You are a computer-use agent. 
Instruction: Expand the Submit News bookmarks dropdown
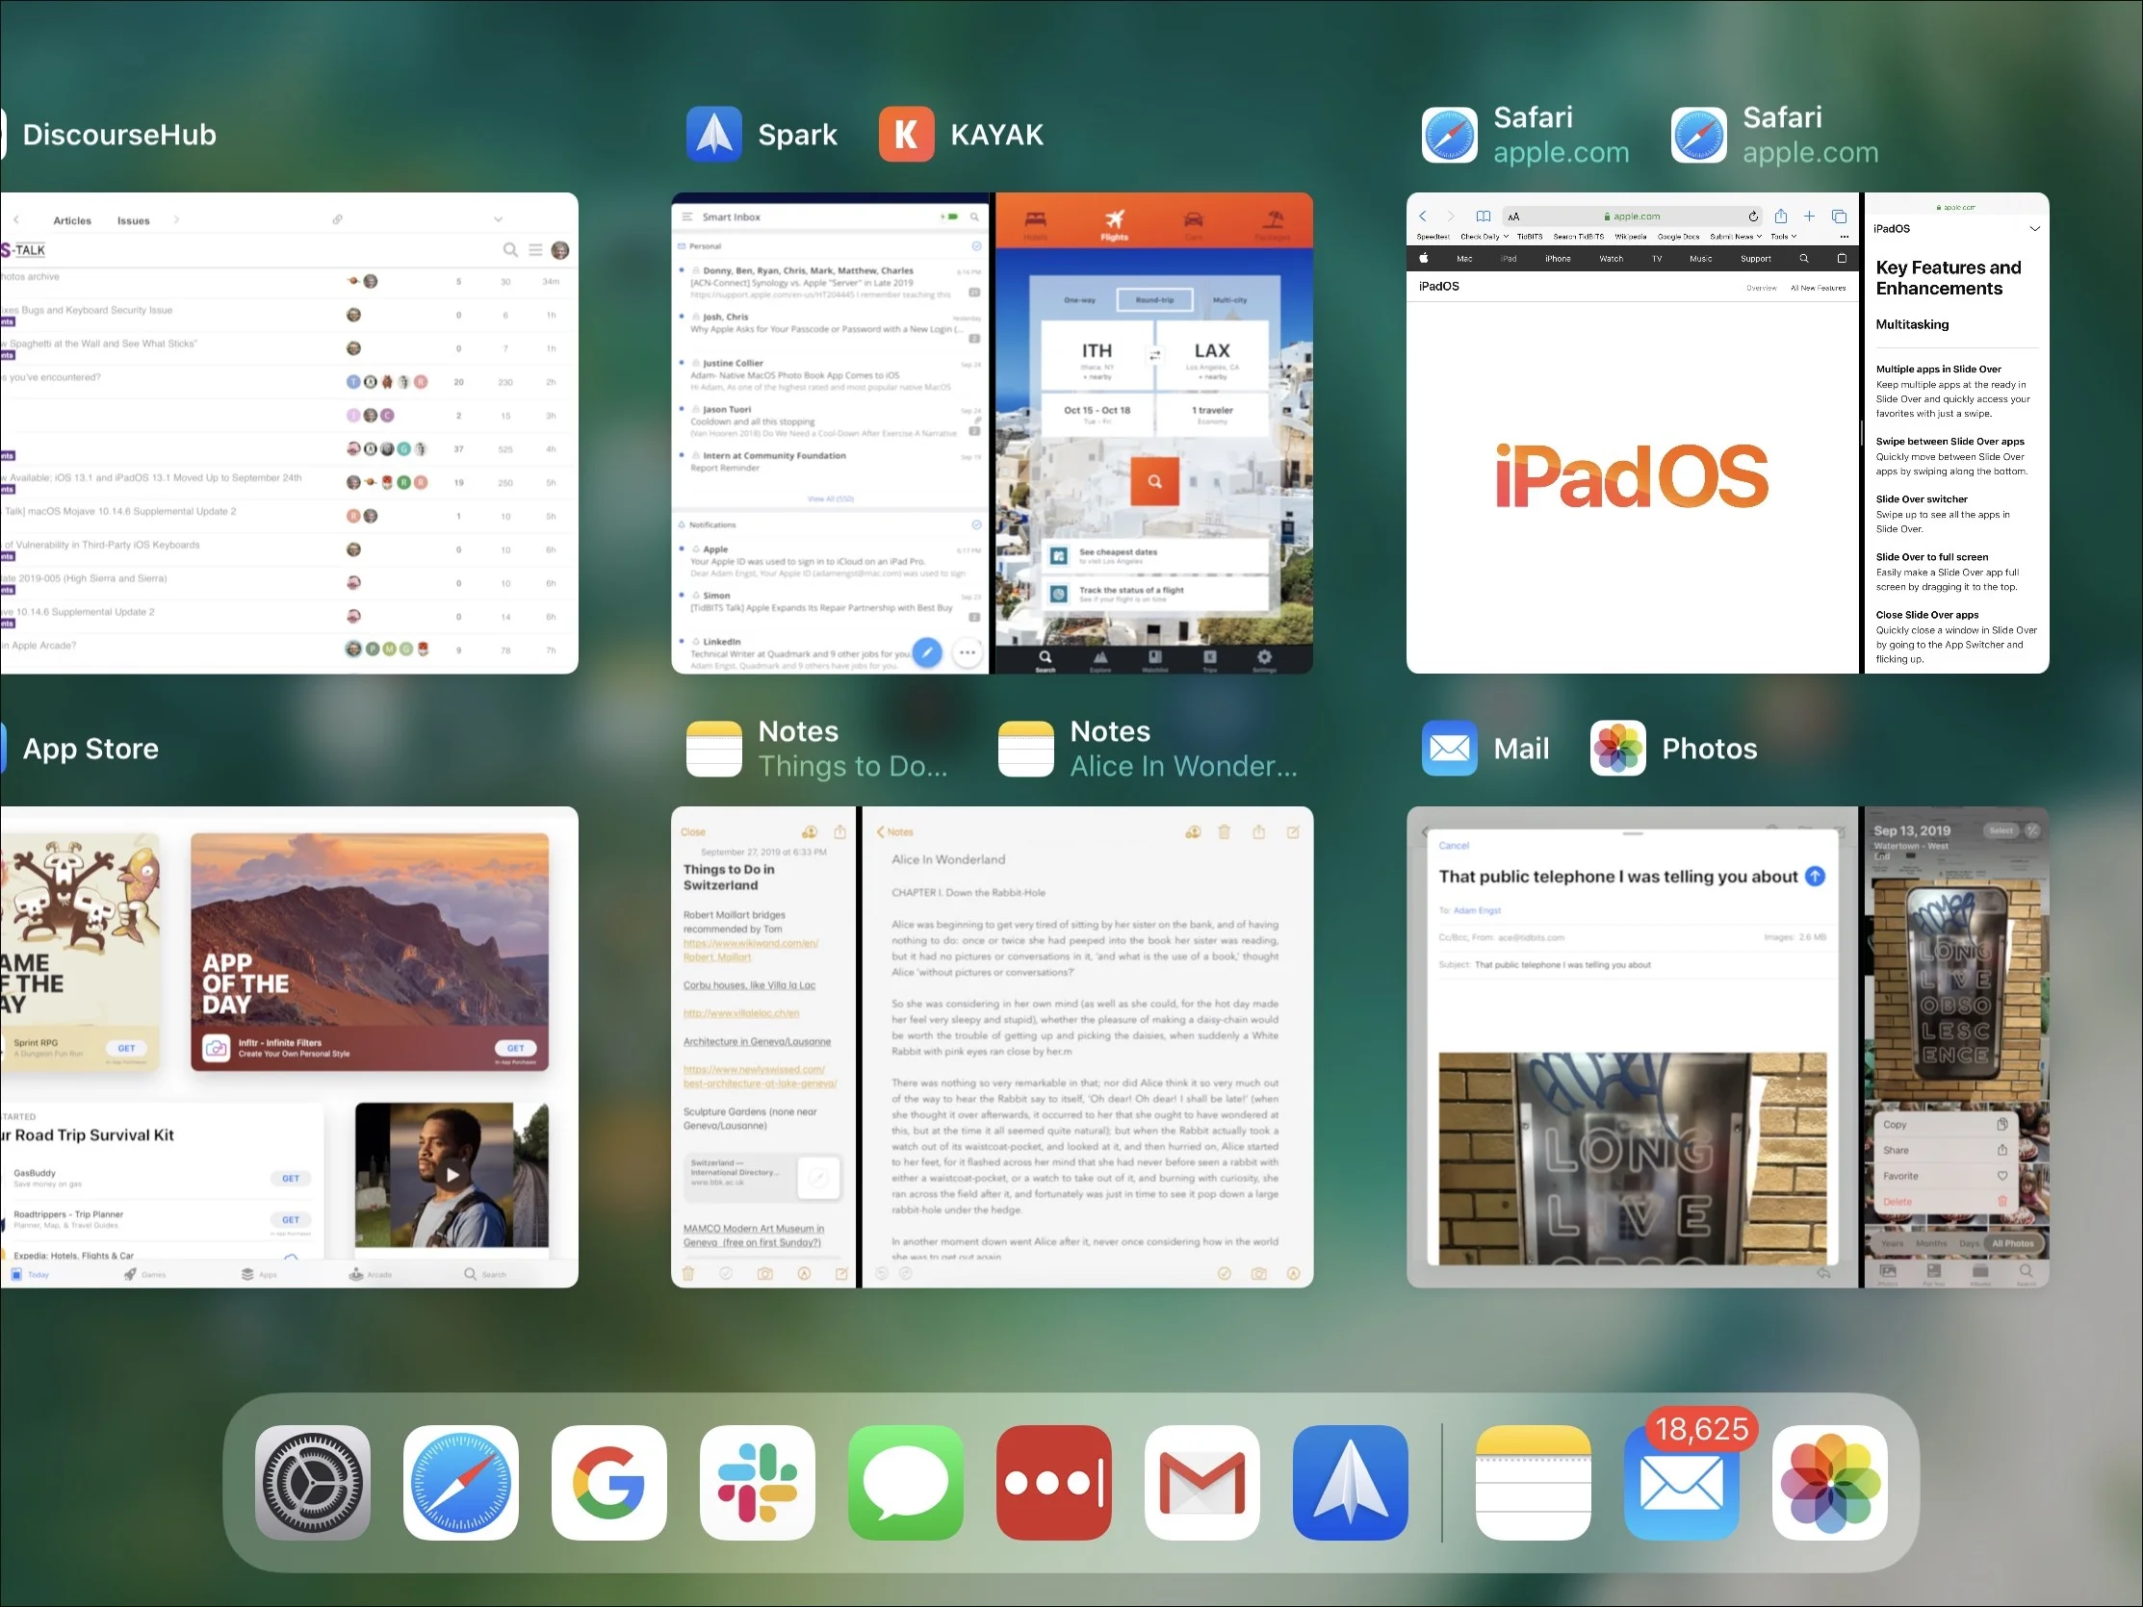point(1735,237)
